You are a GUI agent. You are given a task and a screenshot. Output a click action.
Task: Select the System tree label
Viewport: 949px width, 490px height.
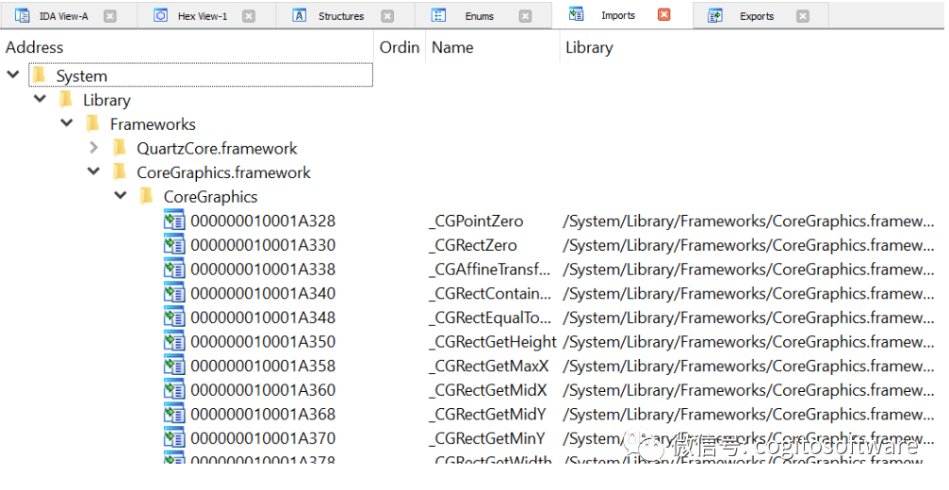(82, 76)
